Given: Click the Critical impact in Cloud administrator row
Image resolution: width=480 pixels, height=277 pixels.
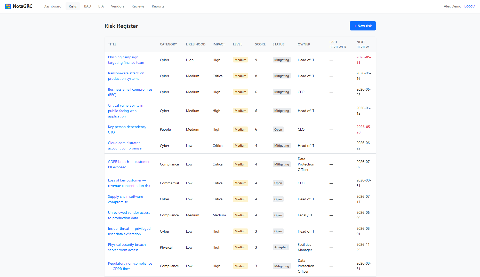Looking at the screenshot, I should [x=218, y=146].
